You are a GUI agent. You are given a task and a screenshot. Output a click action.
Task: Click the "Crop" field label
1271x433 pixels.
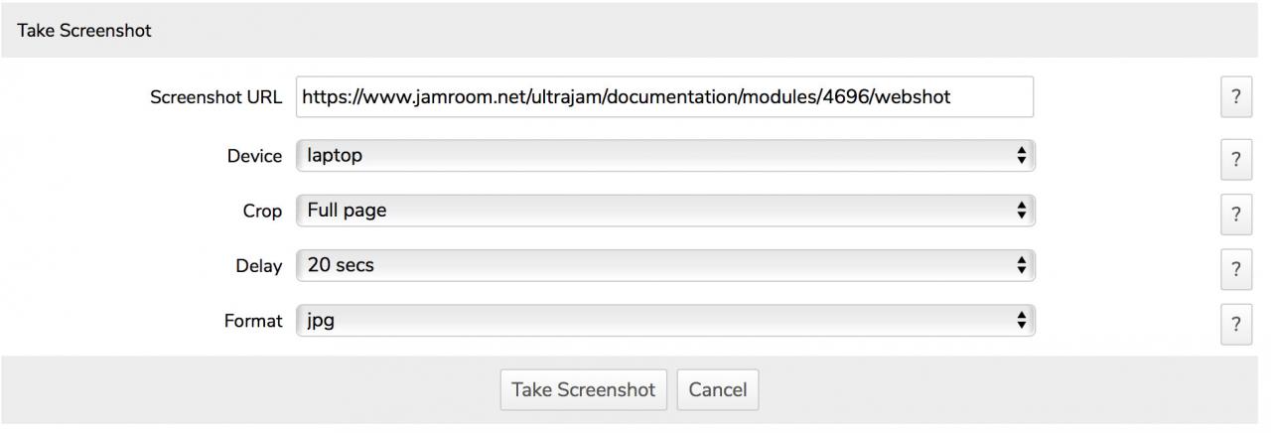point(262,212)
